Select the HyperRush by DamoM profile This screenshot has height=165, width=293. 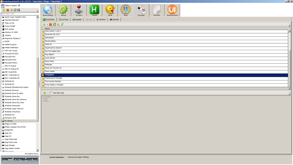pyautogui.click(x=165, y=48)
